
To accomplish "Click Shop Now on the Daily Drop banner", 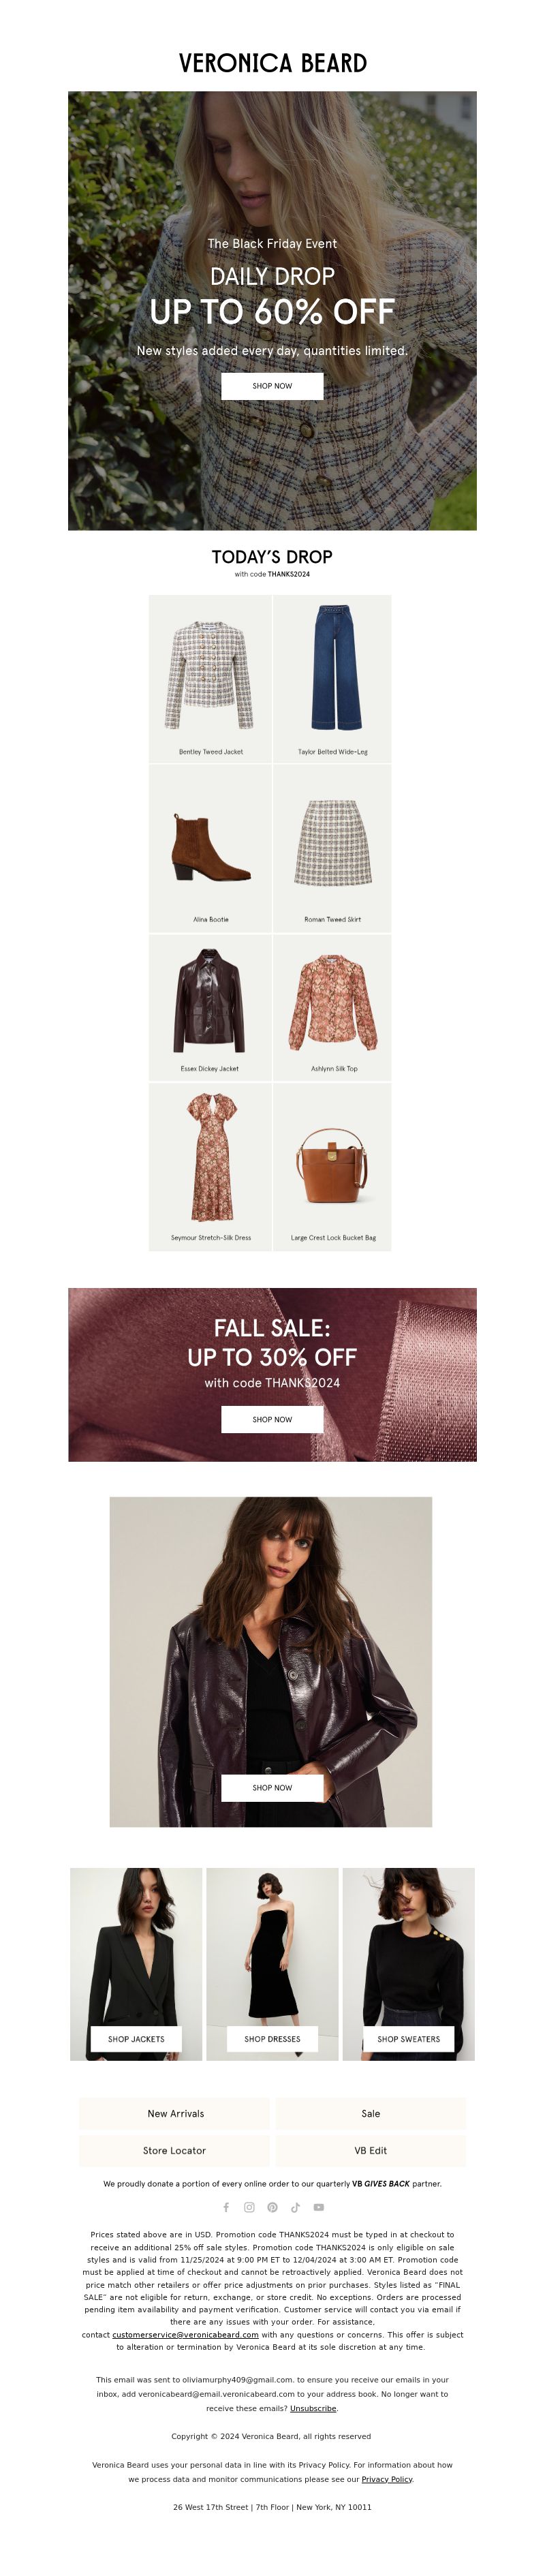I will coord(272,386).
